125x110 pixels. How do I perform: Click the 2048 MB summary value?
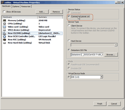(x=43, y=20)
